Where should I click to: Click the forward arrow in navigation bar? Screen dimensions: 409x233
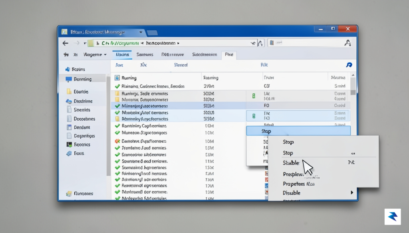[76, 43]
